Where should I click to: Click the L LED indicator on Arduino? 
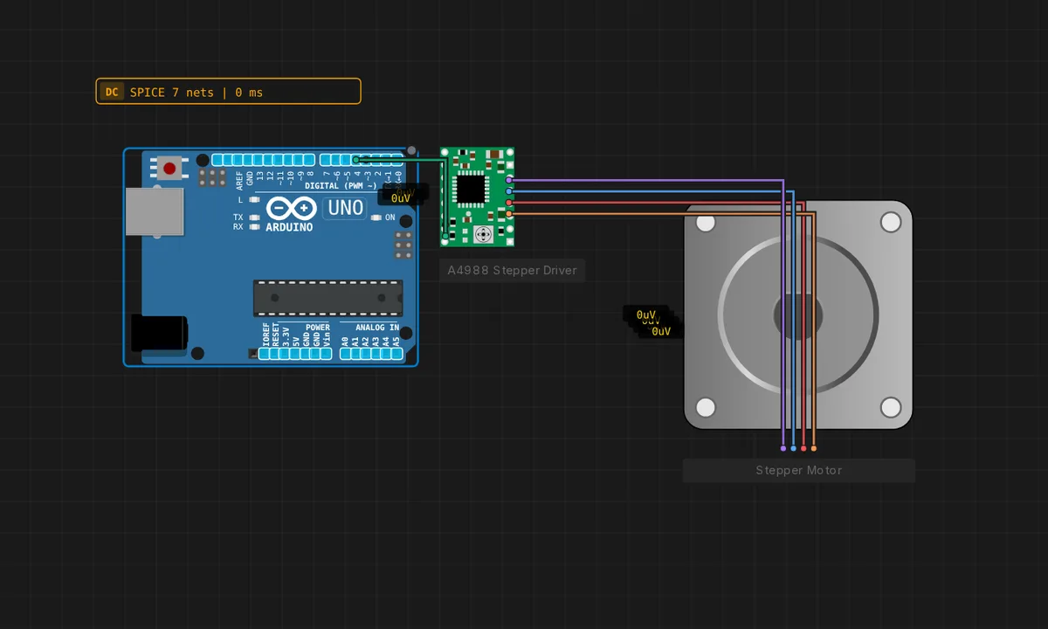point(254,200)
